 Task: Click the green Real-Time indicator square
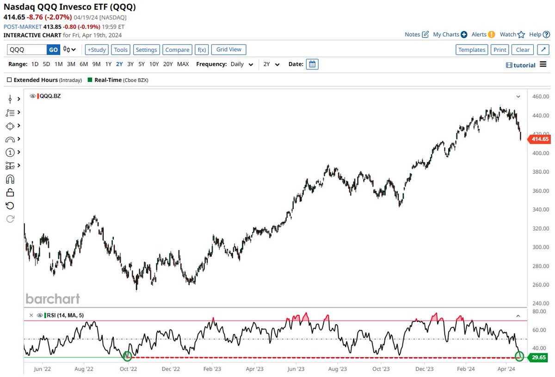click(90, 80)
